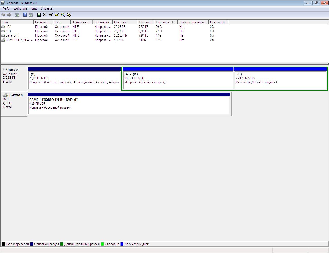Viewport: 329px width, 253px height.
Task: Open Properties via the toolbar icon
Action: (50, 15)
